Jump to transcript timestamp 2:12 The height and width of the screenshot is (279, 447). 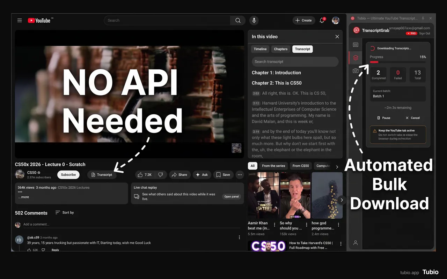pos(256,103)
